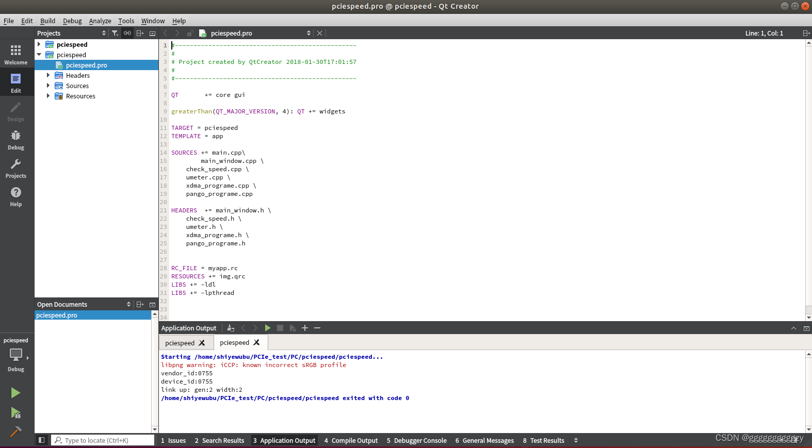Viewport: 812px width, 448px height.
Task: Build project with the hammer icon
Action: coord(15,432)
